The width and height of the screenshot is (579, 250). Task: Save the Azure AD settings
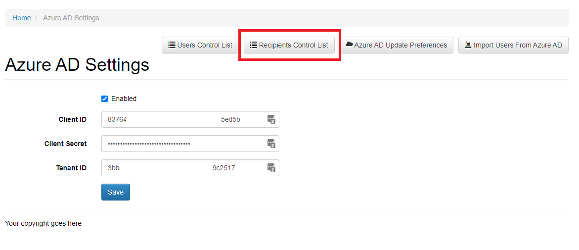pos(115,192)
